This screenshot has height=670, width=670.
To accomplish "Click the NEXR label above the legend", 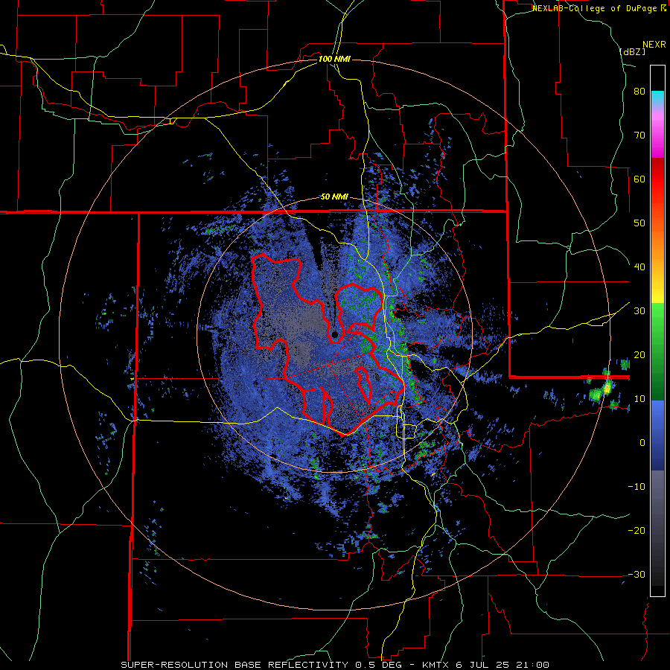I will 654,45.
